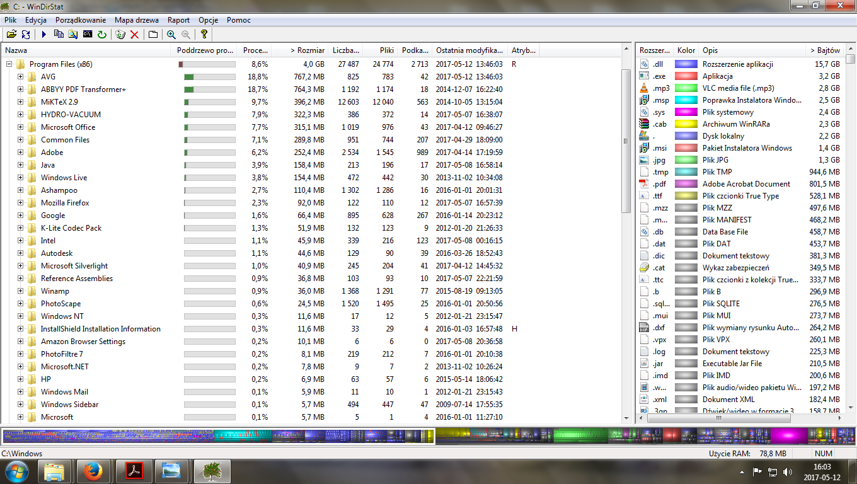Image resolution: width=857 pixels, height=484 pixels.
Task: Sort by the Ostatnia modyfikacja column header
Action: point(470,50)
